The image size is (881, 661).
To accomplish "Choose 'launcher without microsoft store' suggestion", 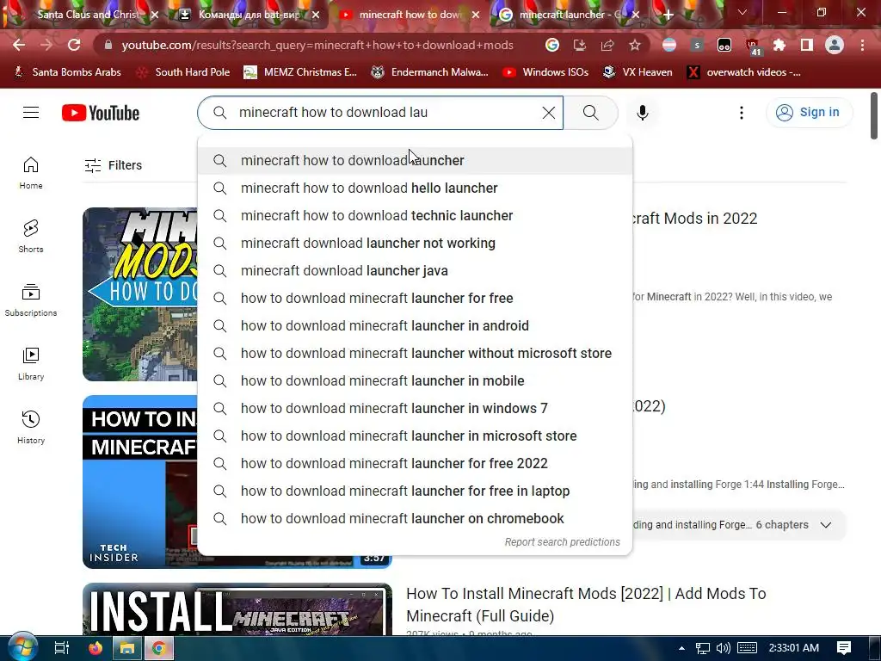I will (415, 353).
